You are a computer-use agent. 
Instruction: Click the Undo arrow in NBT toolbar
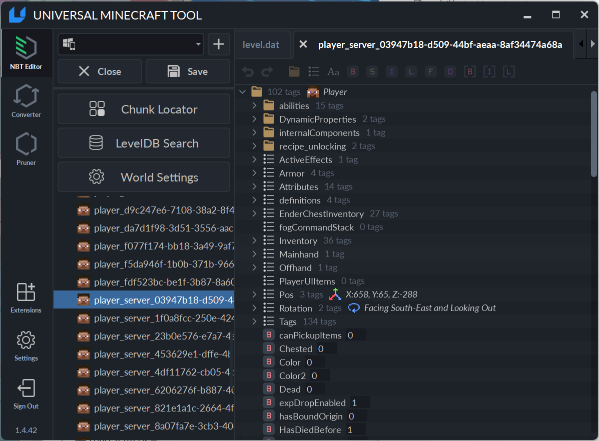tap(248, 71)
